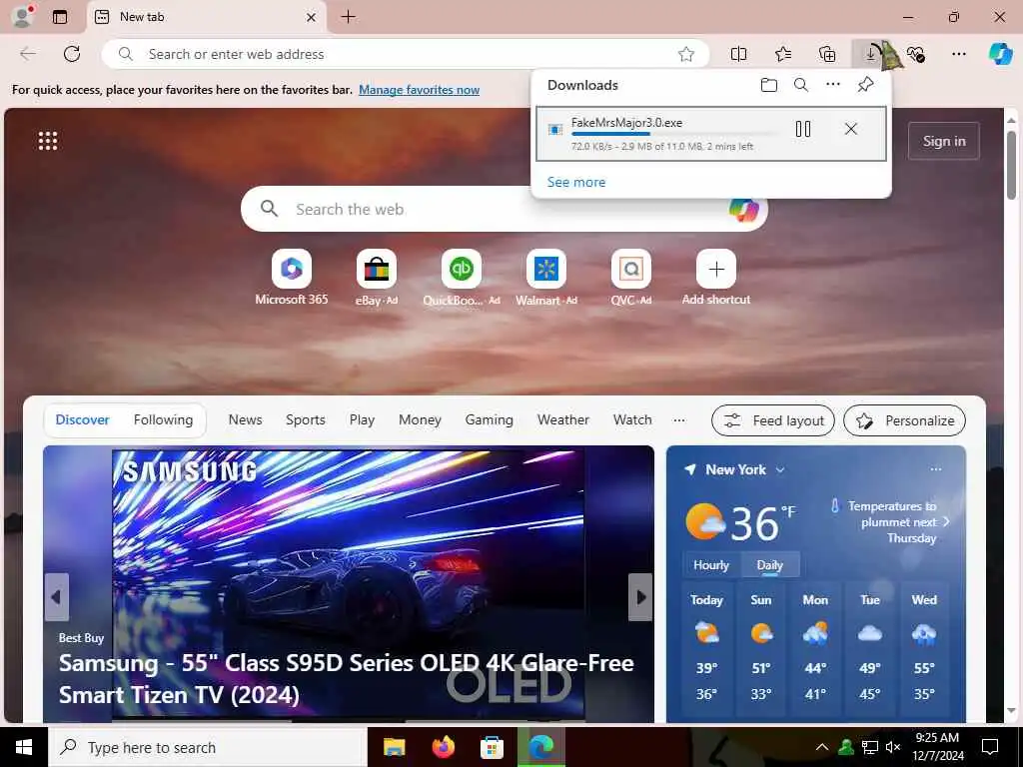Screen dimensions: 1023x767
Task: Open downloads folder from Downloads panel
Action: (x=769, y=85)
